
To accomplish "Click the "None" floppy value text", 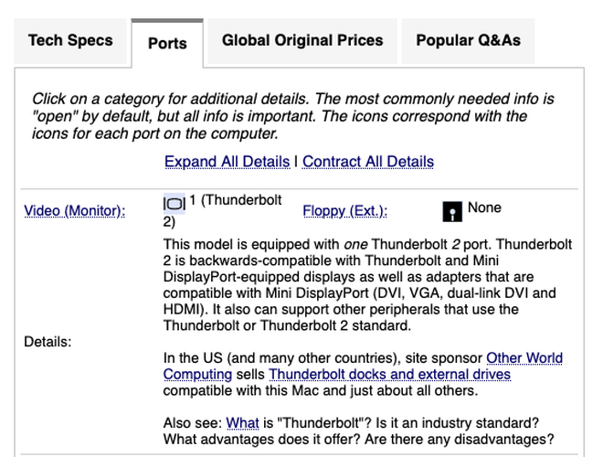I will 484,207.
